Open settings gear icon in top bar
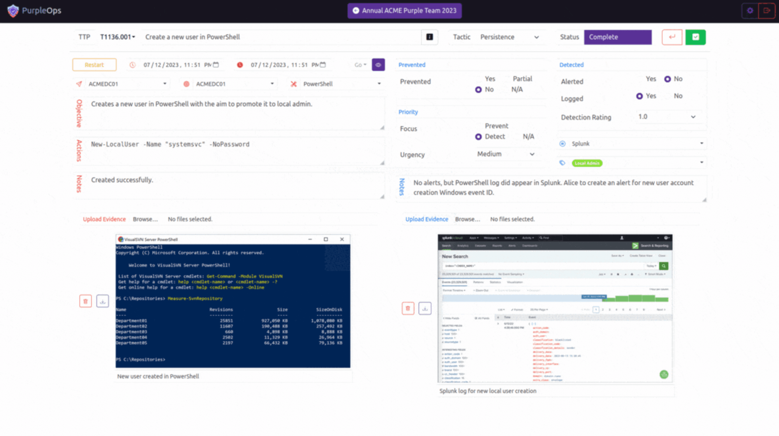Screen dimensions: 779x436 pos(750,11)
